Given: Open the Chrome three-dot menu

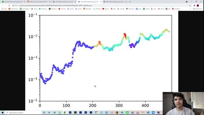Looking at the screenshot, I should point(201,5).
